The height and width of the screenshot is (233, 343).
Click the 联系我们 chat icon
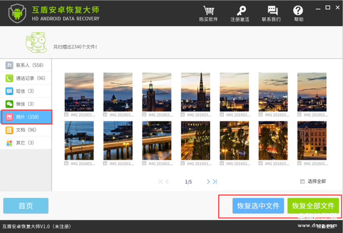pyautogui.click(x=272, y=11)
